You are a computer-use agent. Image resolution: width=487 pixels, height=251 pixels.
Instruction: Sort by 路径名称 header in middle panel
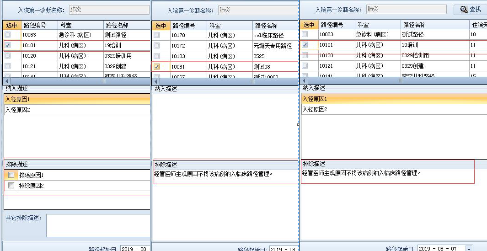click(275, 26)
